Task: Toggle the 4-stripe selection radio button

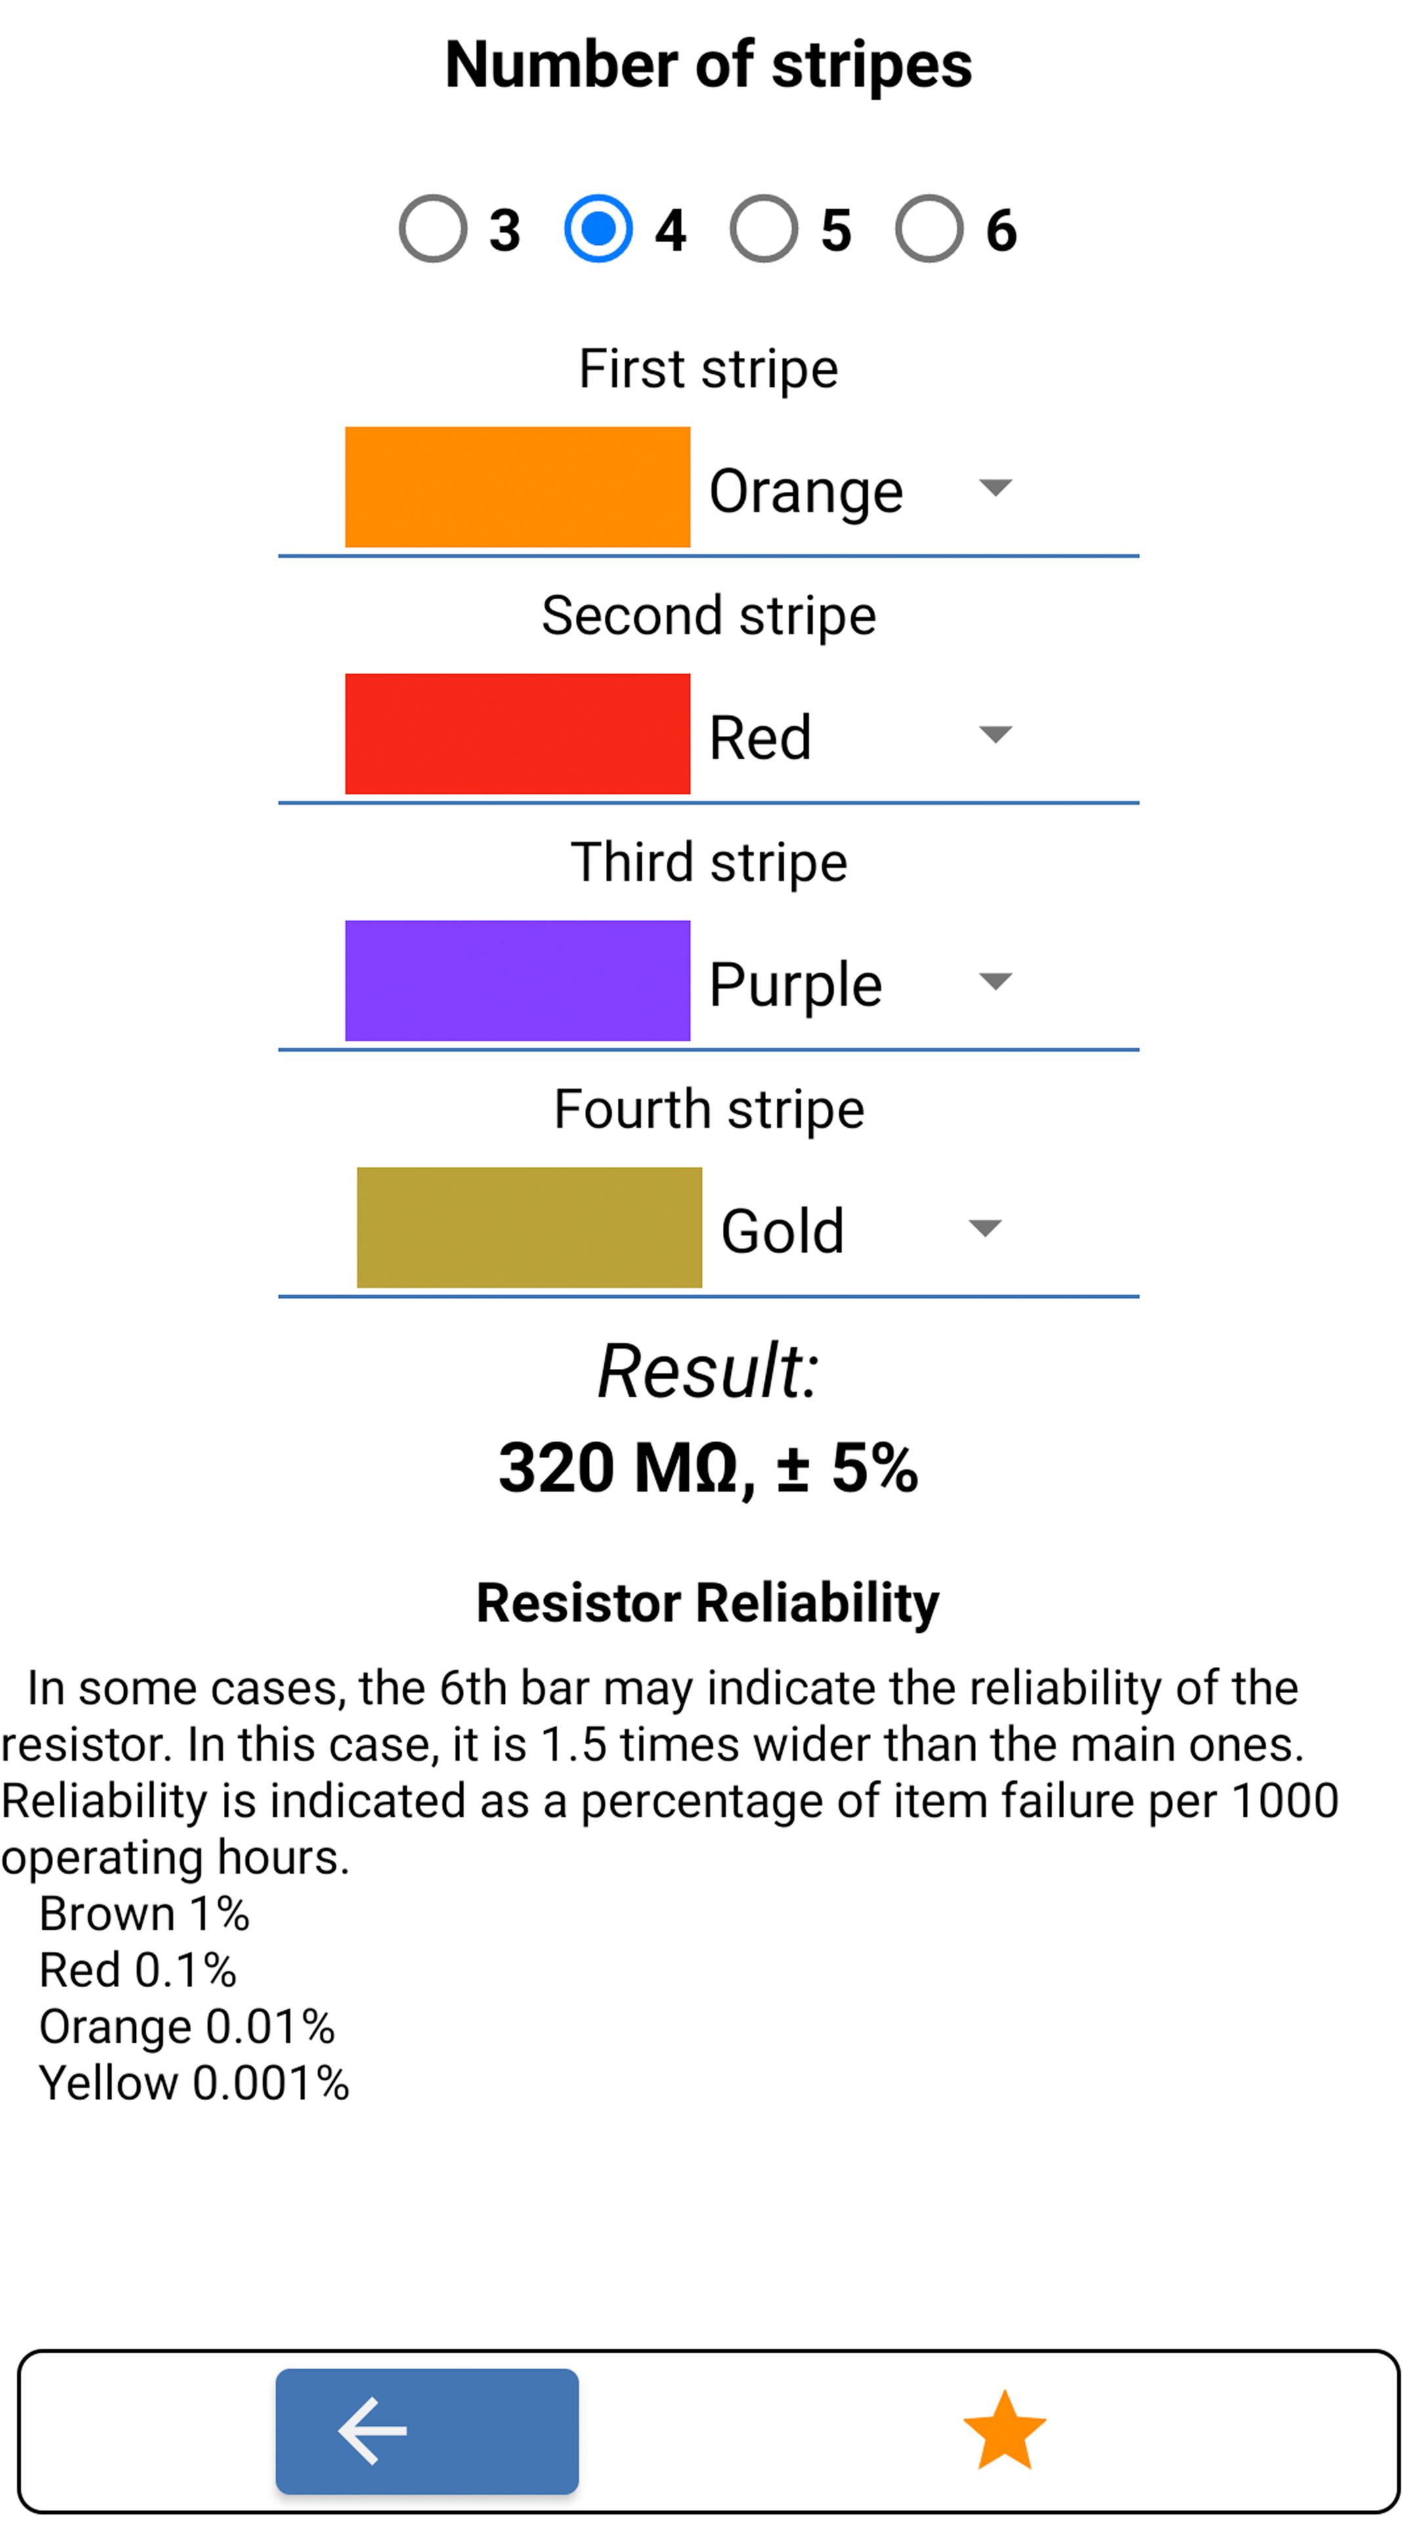Action: click(x=595, y=226)
